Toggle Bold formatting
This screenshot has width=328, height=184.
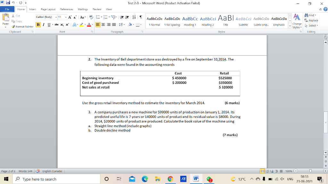click(38, 24)
